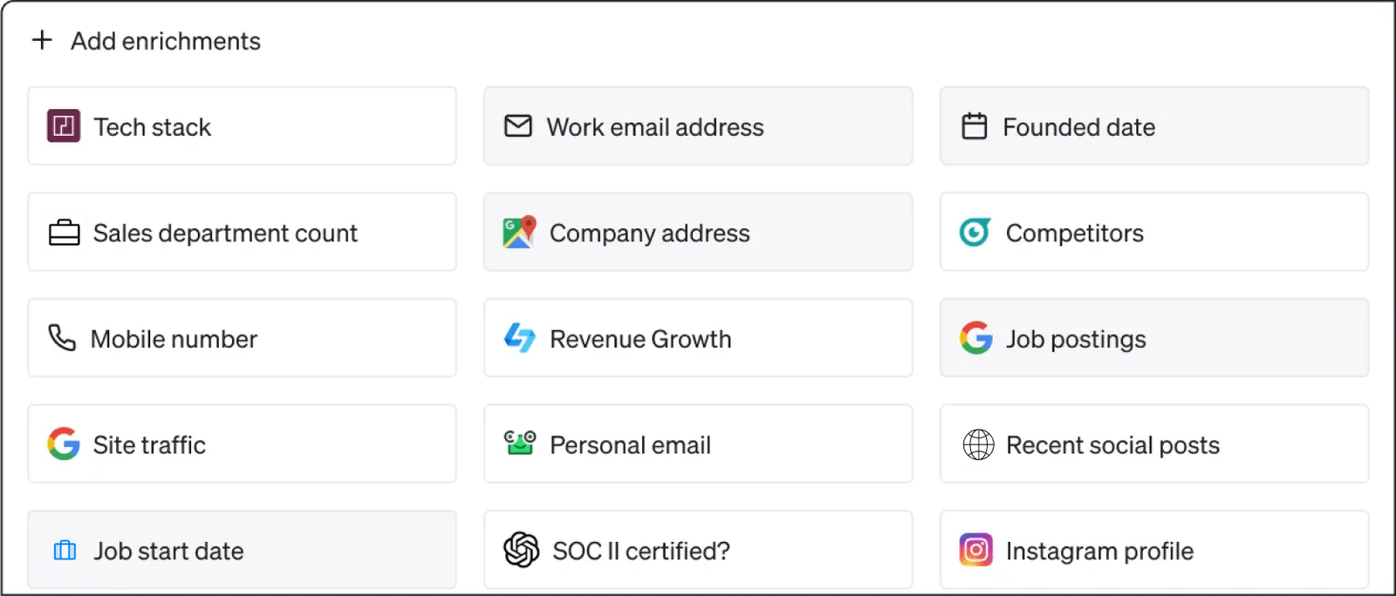Click the lightning icon on Revenue Growth
The image size is (1396, 596).
(518, 338)
